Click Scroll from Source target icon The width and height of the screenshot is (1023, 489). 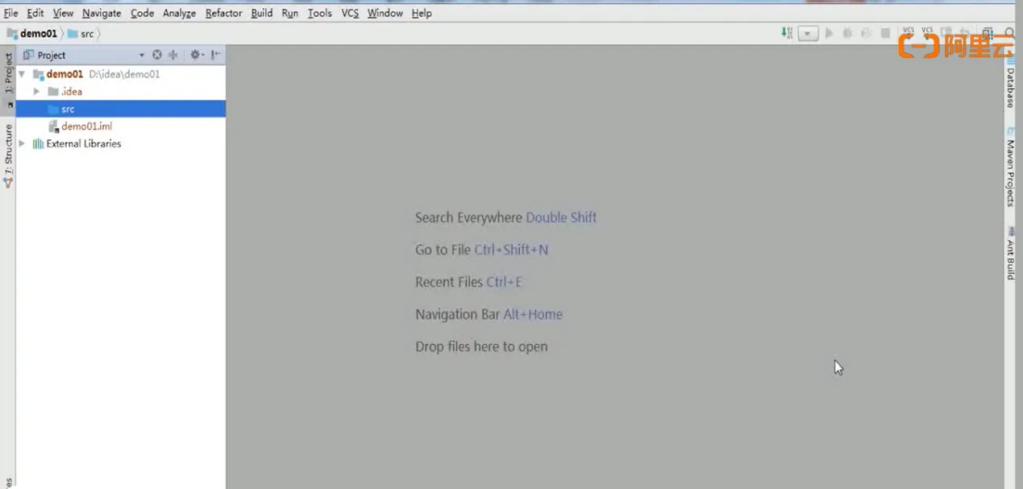click(157, 55)
